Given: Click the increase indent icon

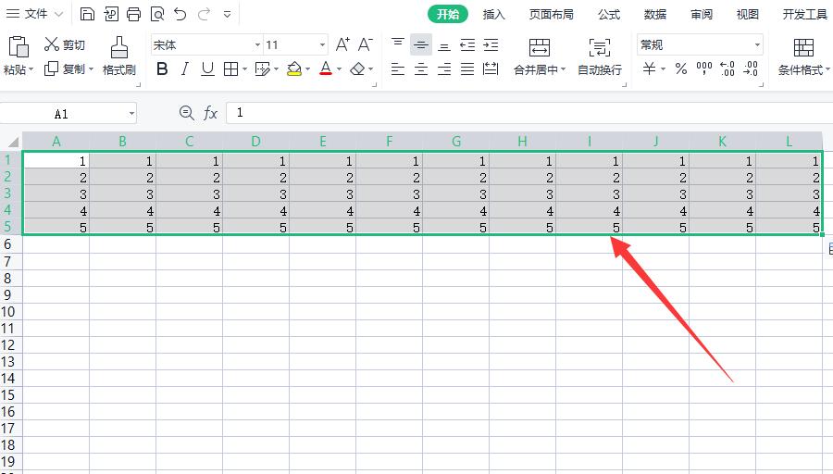Looking at the screenshot, I should [x=491, y=44].
